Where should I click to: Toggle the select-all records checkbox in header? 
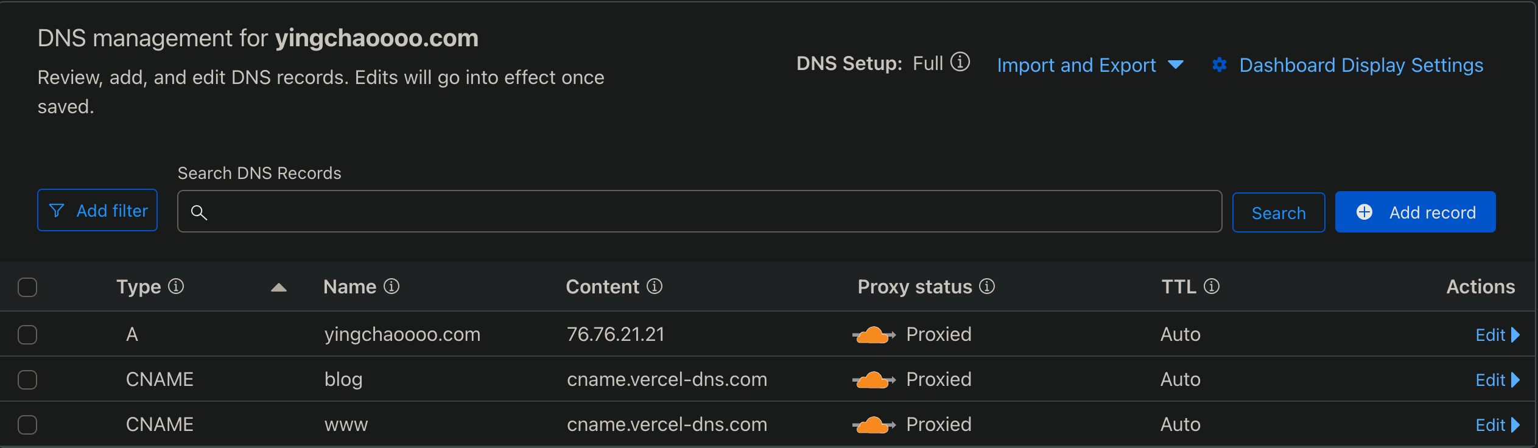click(x=27, y=287)
